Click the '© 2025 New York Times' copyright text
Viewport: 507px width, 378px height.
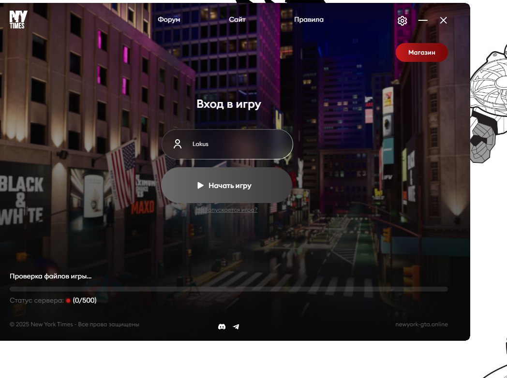75,324
